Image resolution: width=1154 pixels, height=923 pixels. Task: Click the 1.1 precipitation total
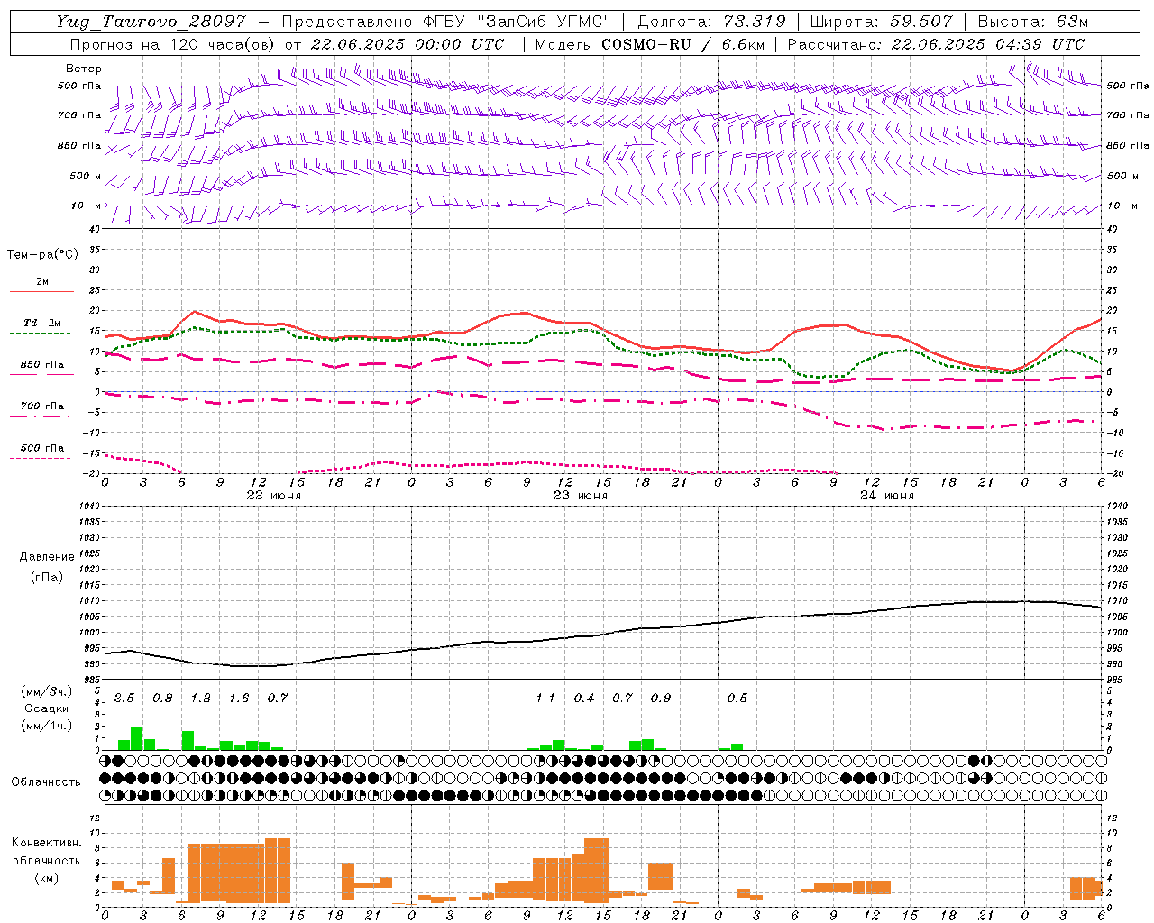pos(545,698)
